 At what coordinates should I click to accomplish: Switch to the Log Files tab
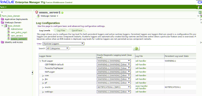coord(61,30)
